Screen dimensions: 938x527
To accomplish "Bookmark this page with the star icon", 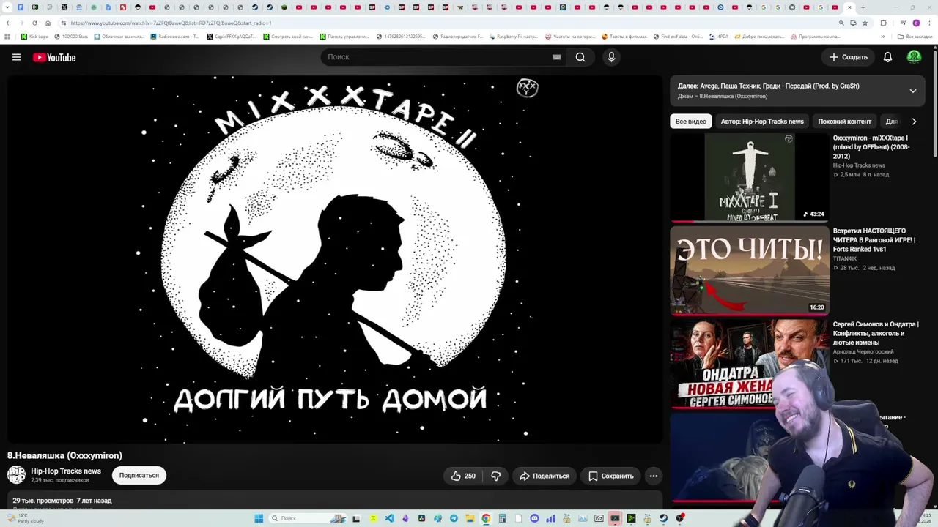I will coord(865,23).
